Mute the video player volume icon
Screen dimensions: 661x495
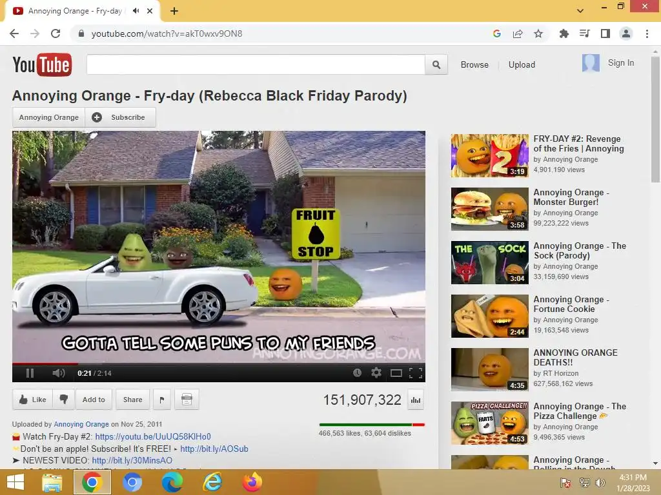click(x=59, y=373)
